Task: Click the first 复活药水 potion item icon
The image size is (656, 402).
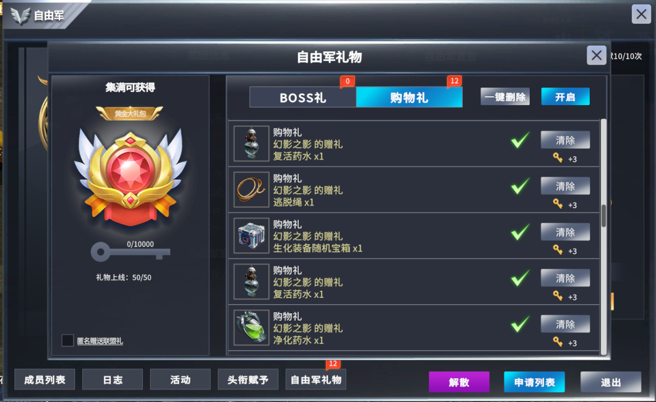Action: (252, 143)
